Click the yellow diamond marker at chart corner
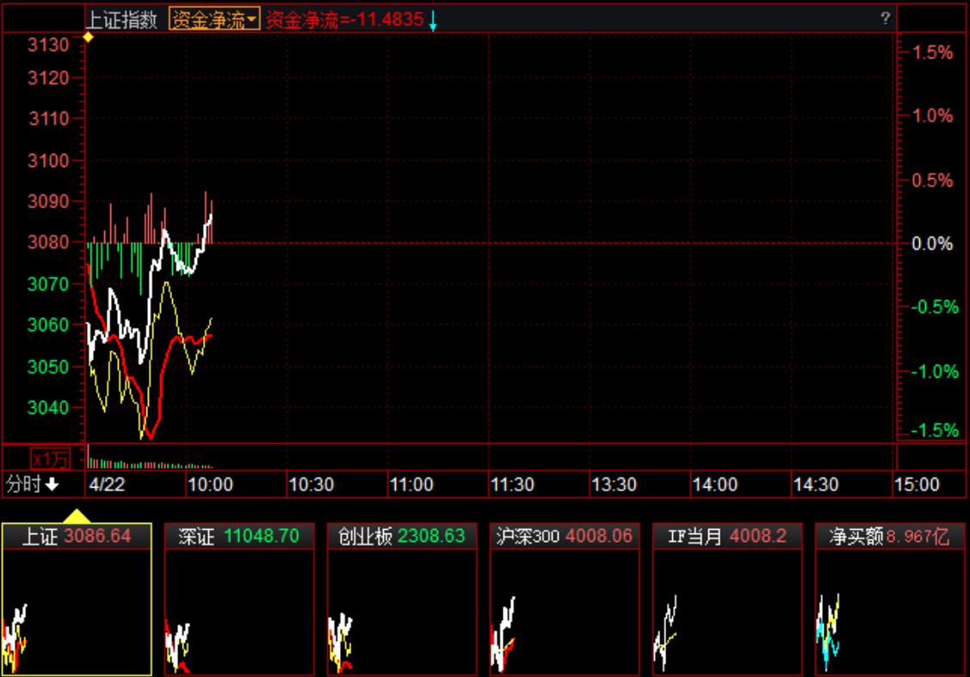 [x=88, y=36]
